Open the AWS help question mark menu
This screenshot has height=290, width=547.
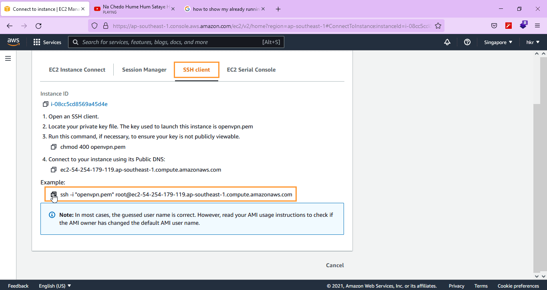tap(467, 42)
